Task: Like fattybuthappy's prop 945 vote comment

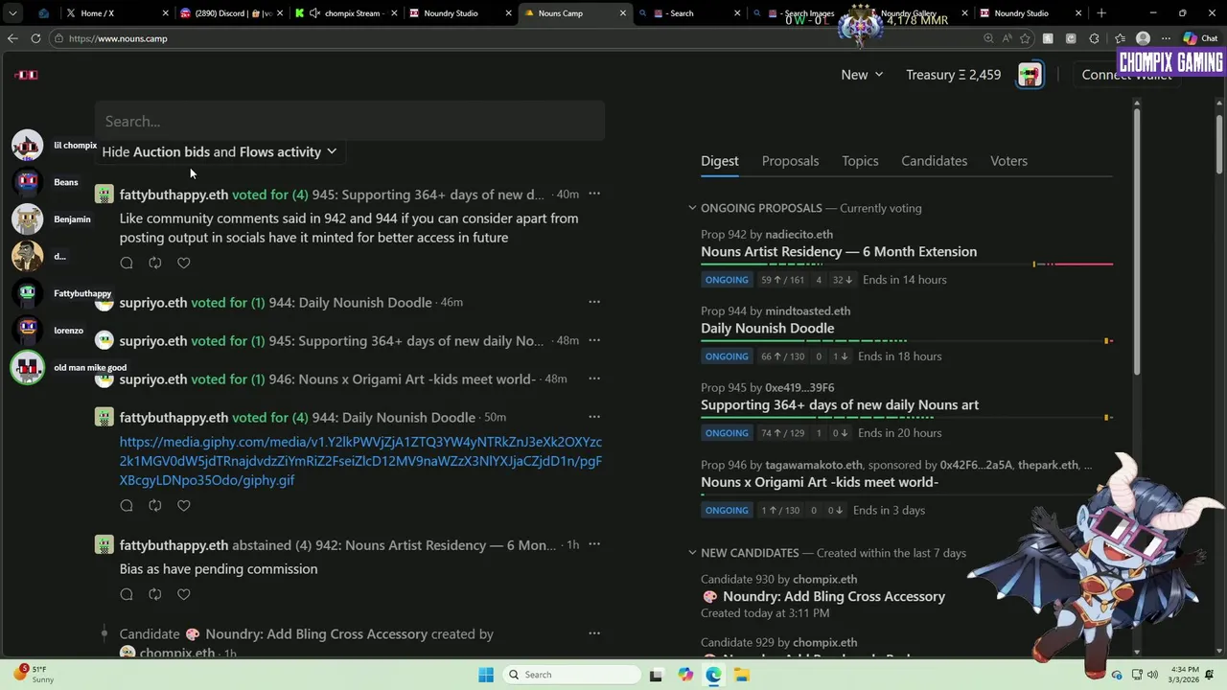Action: 184,263
